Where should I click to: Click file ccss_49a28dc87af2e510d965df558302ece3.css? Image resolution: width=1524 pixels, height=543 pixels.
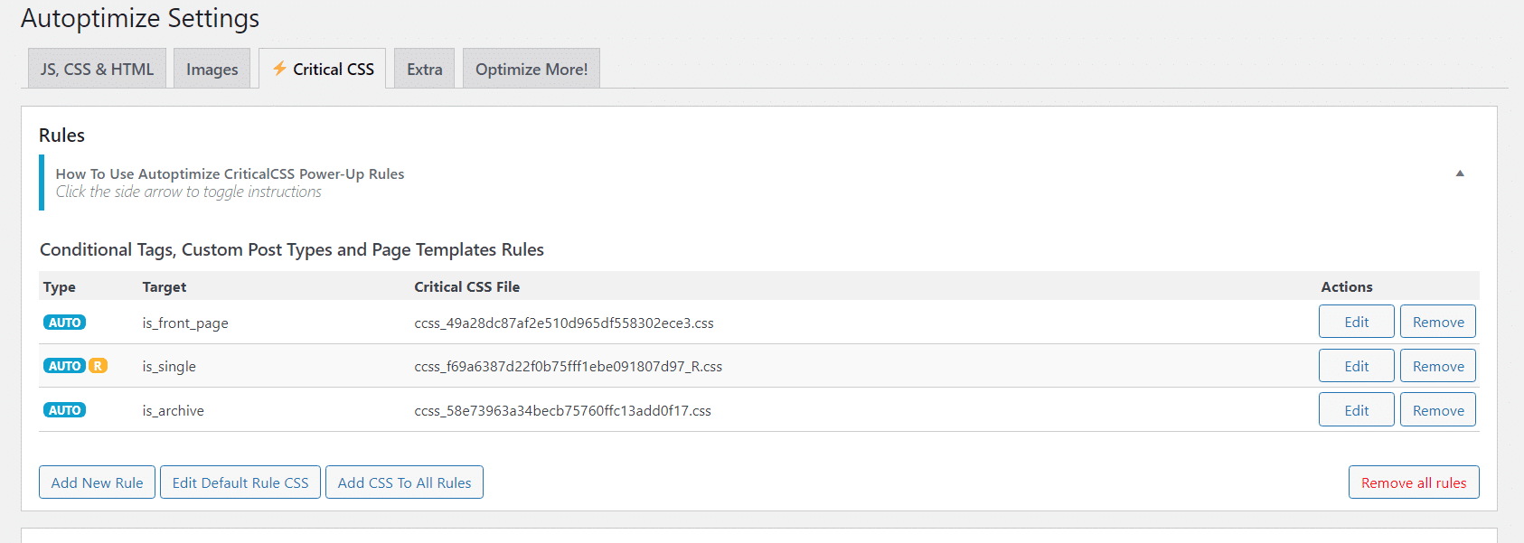point(564,323)
